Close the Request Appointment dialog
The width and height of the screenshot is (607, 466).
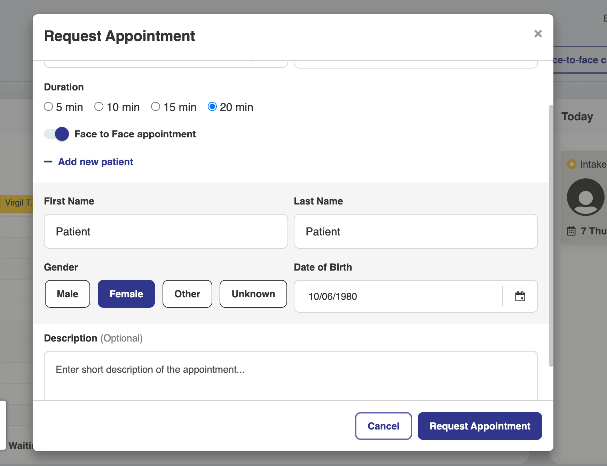pyautogui.click(x=538, y=34)
